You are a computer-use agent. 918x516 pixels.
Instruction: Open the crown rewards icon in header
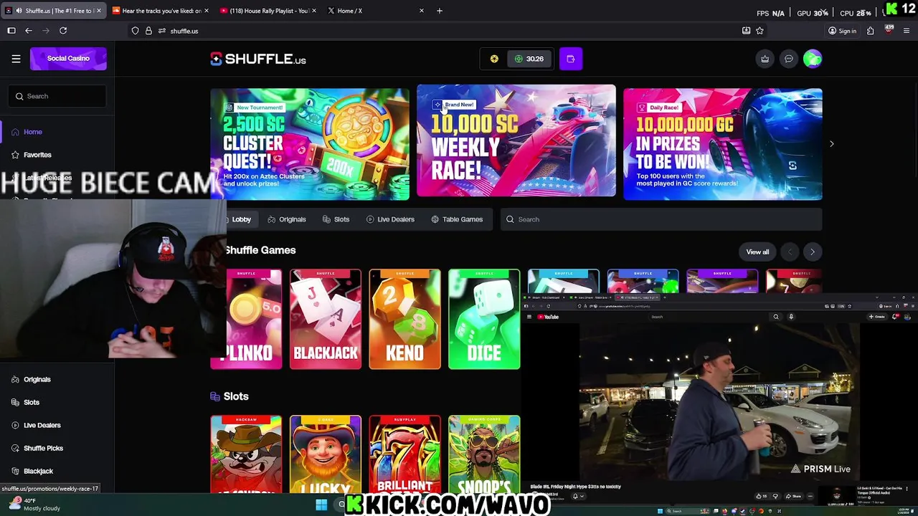pyautogui.click(x=765, y=59)
